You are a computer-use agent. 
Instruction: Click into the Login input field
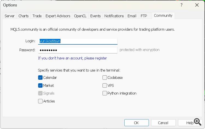78,41
